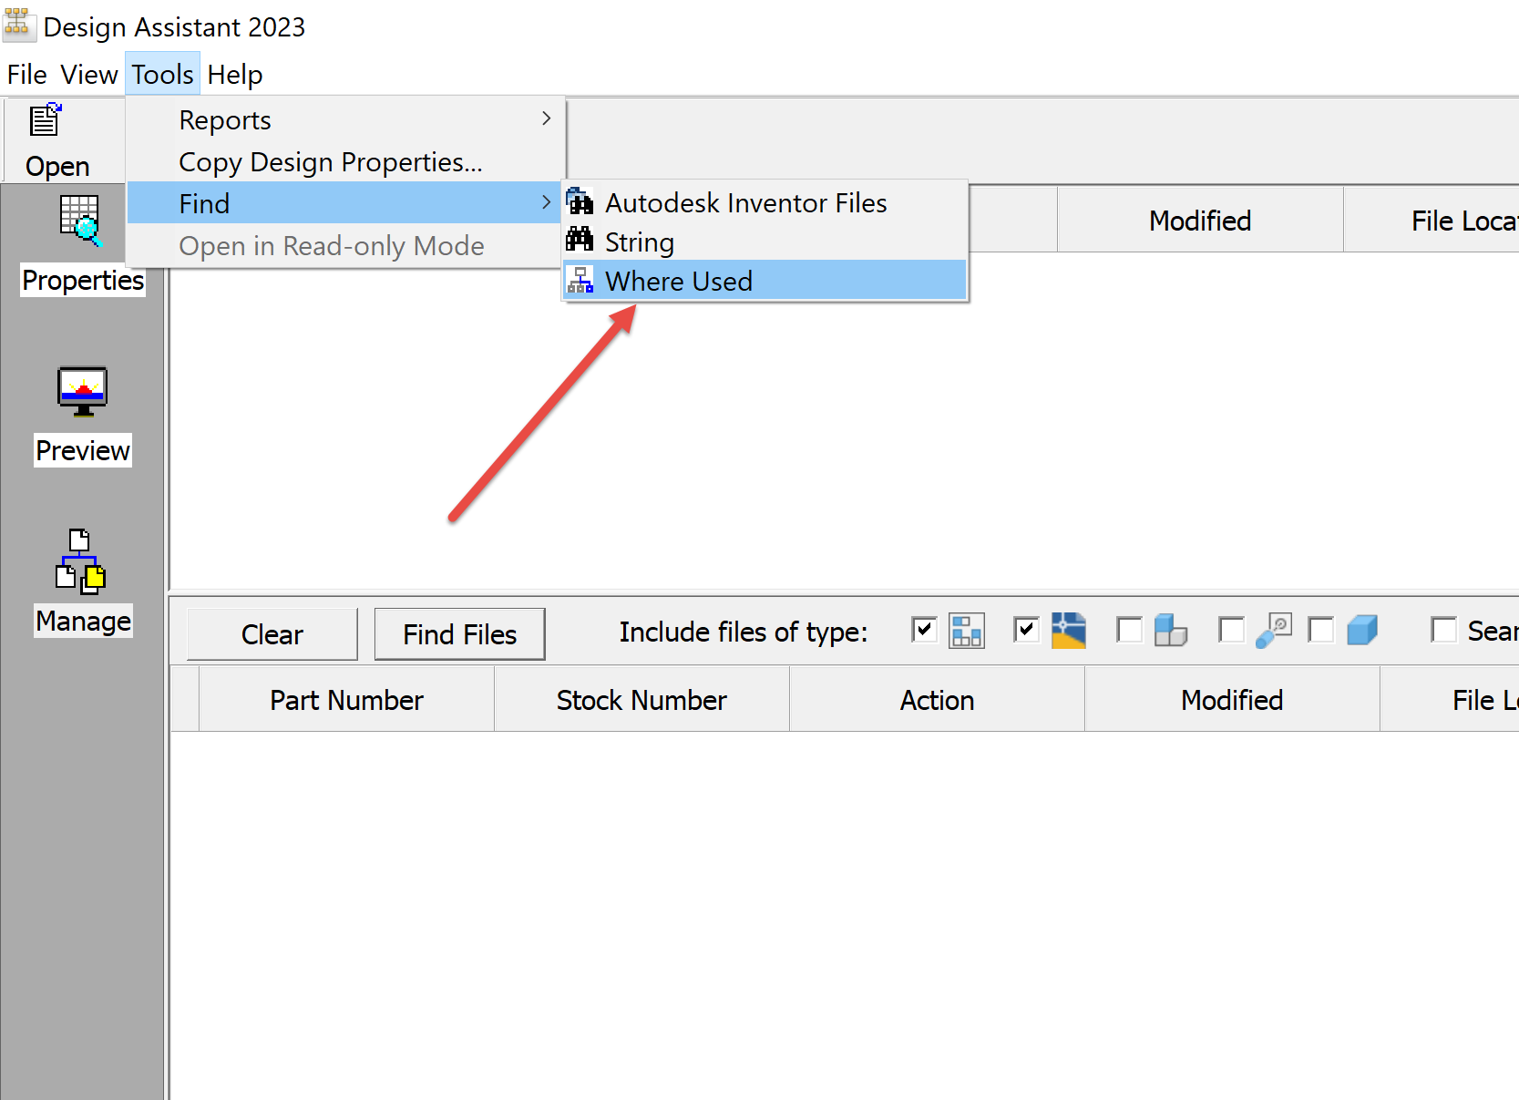The height and width of the screenshot is (1100, 1519).
Task: Choose String in the Find submenu
Action: [x=765, y=242]
